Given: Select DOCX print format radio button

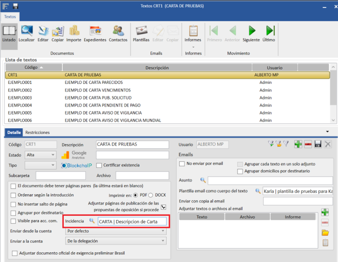Looking at the screenshot, I should pos(151,195).
